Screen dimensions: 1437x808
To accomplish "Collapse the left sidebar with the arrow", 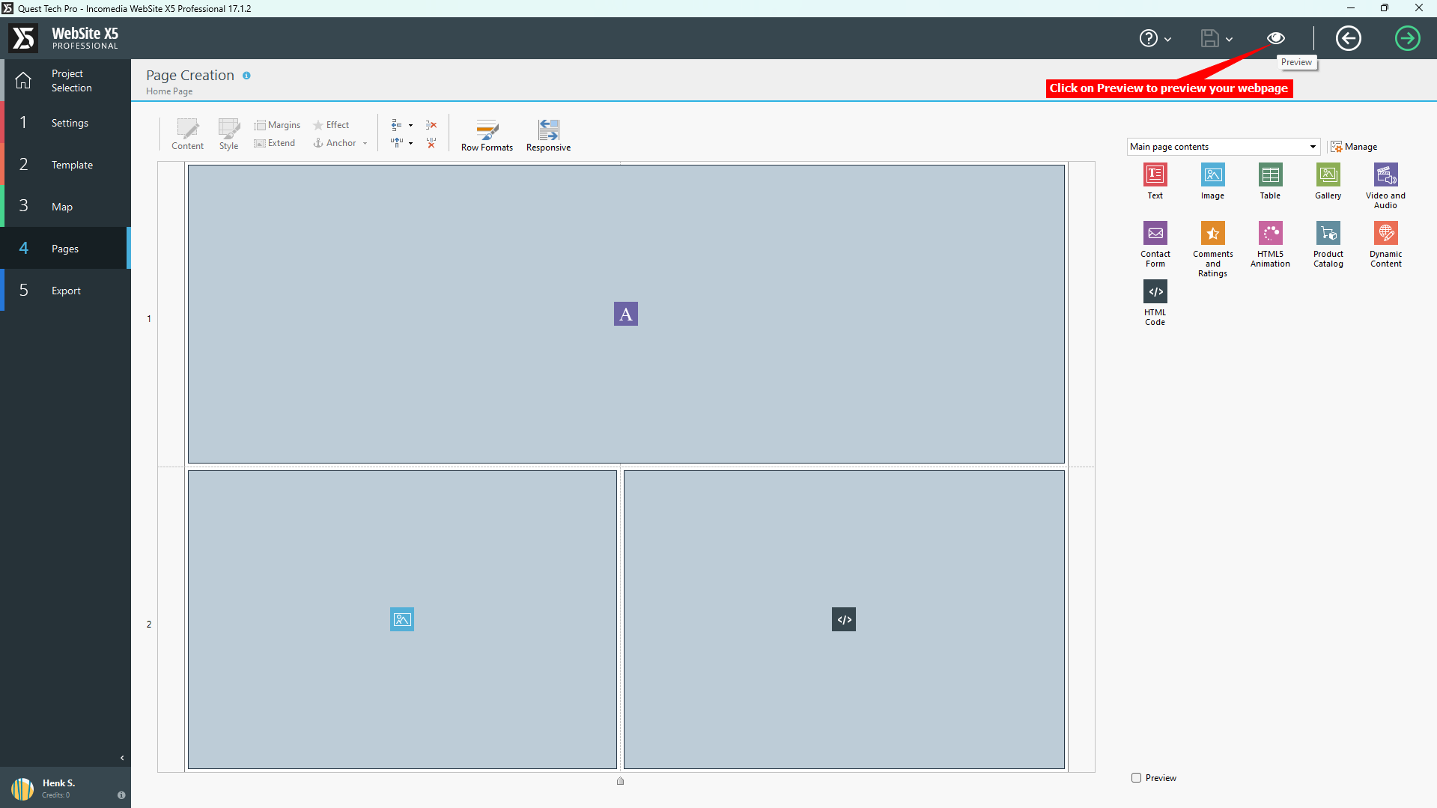I will pos(122,758).
